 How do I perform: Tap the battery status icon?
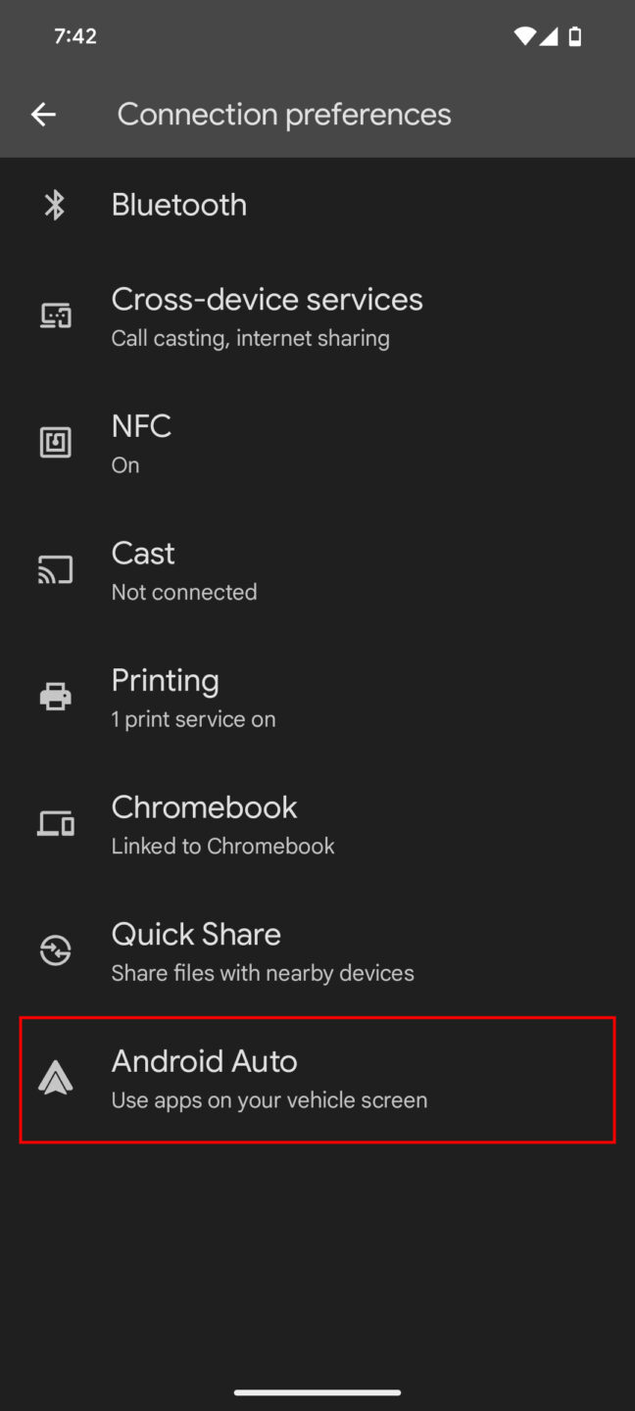[x=575, y=35]
